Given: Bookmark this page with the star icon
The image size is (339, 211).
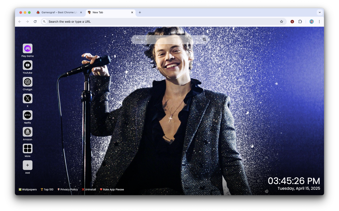Looking at the screenshot, I should (282, 22).
